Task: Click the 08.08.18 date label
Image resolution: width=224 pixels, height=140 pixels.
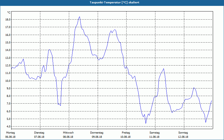Action: 68,137
